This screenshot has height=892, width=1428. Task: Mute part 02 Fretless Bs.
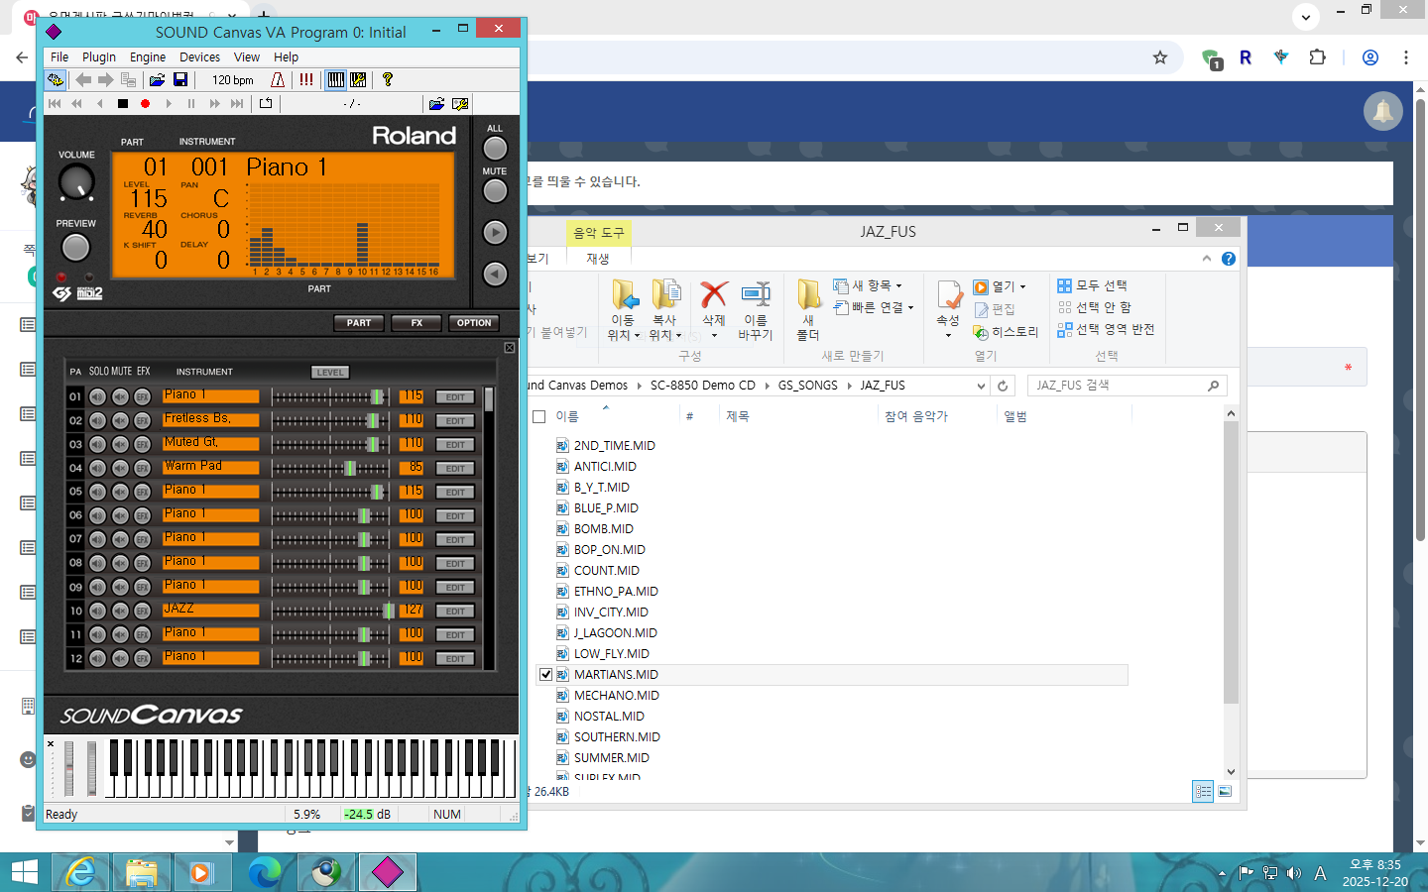(x=120, y=420)
